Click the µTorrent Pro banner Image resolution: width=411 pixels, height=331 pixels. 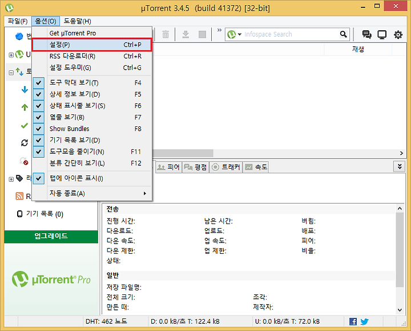(x=51, y=280)
